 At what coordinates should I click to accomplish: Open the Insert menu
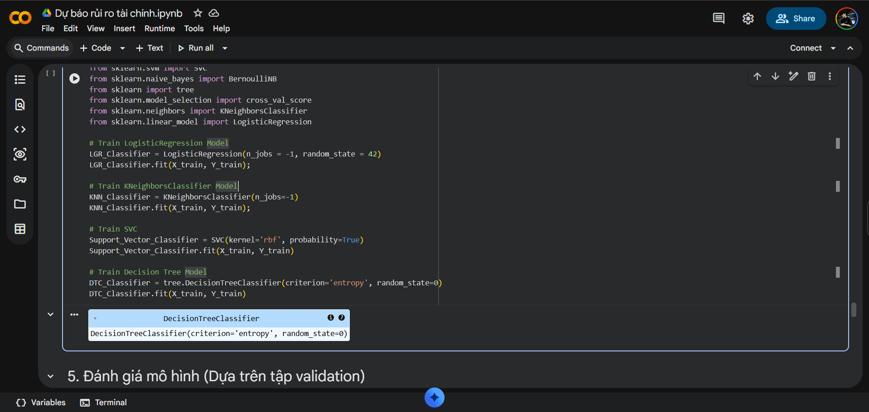pyautogui.click(x=124, y=28)
